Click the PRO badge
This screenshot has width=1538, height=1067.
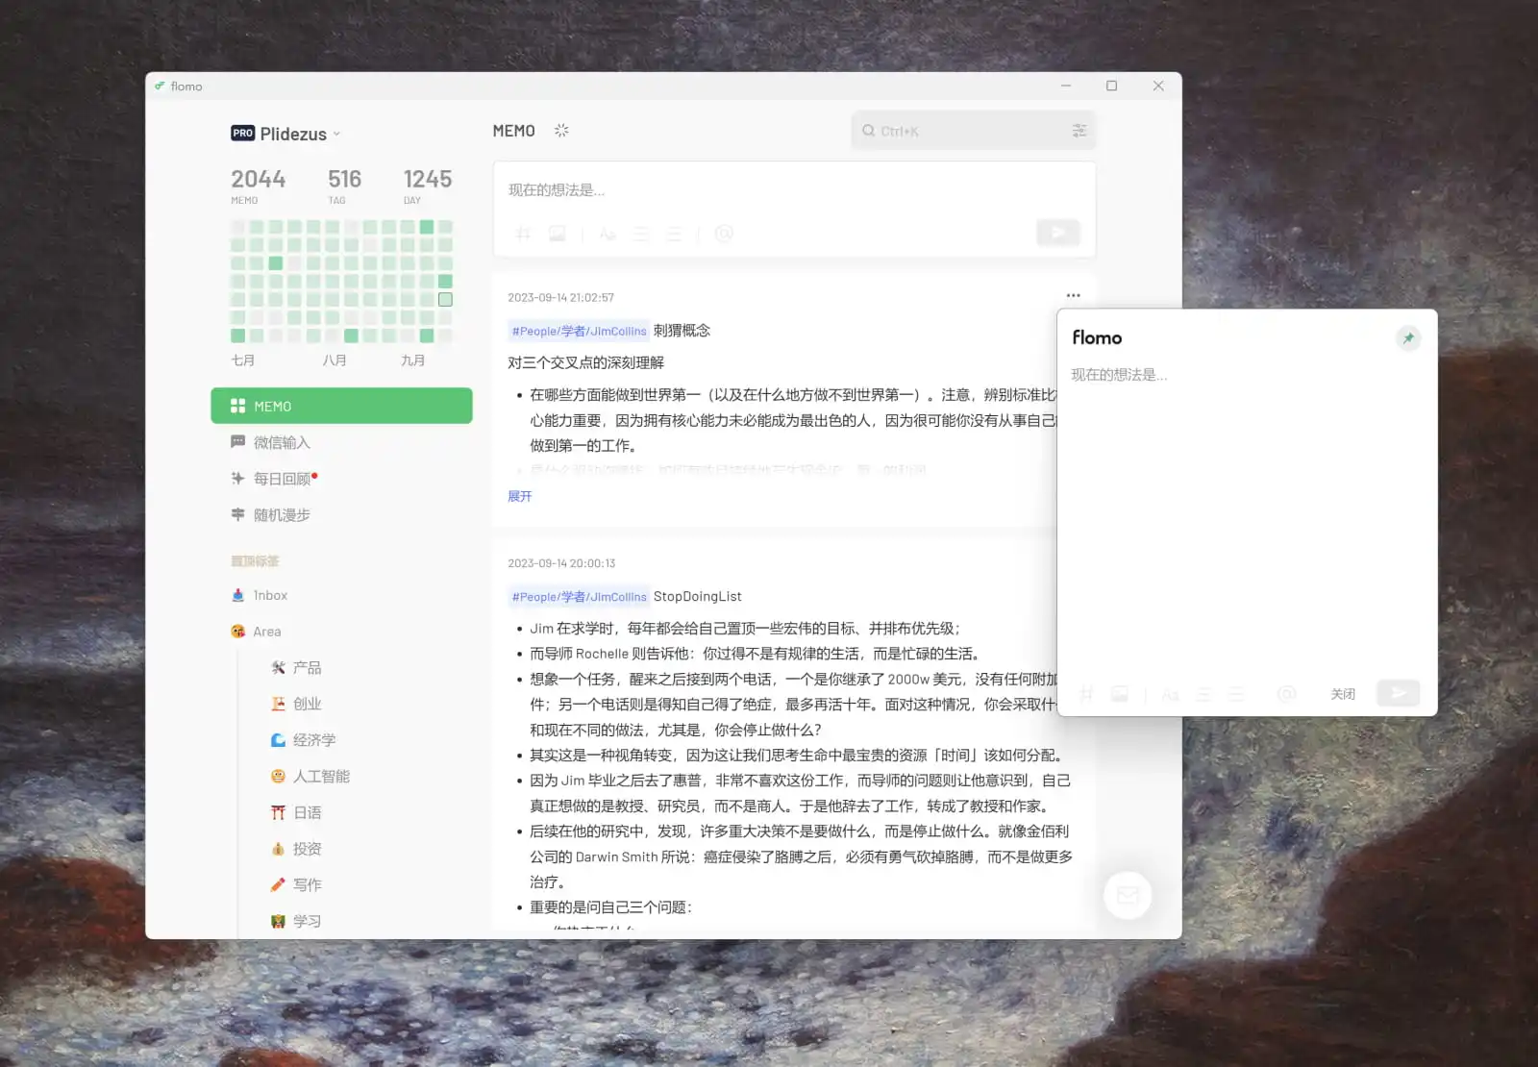click(242, 133)
